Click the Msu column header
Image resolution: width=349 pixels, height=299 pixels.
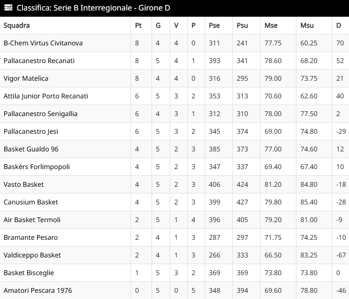tap(307, 25)
